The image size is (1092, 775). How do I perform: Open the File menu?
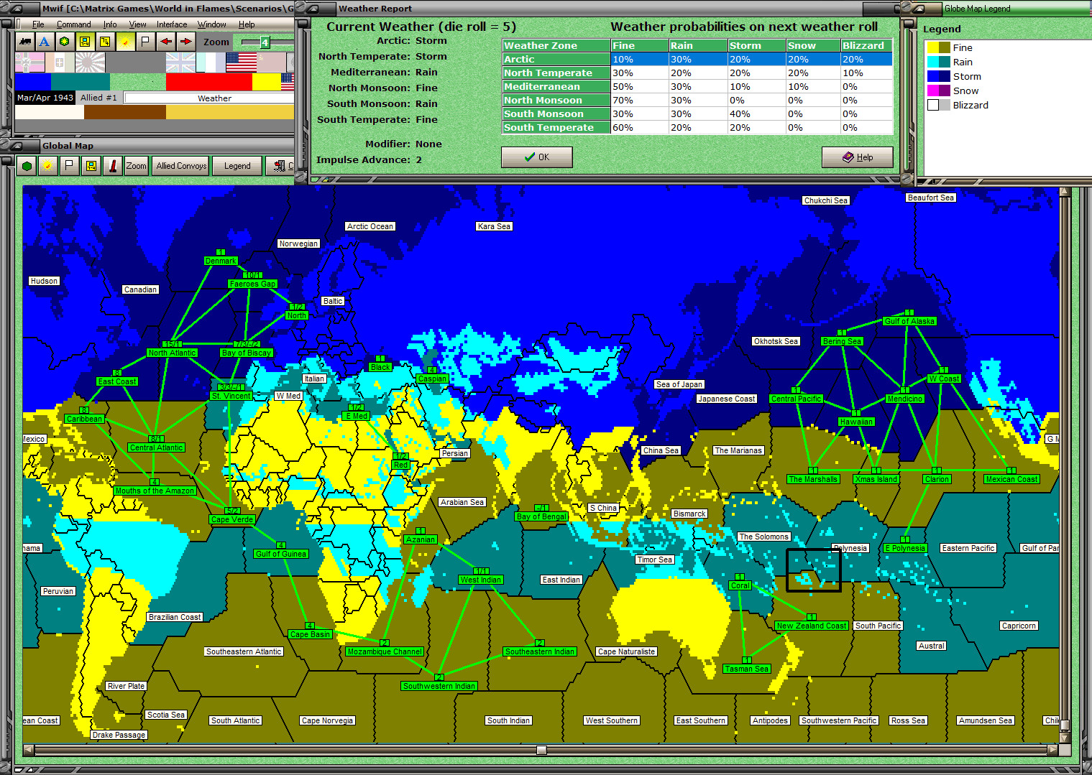[x=38, y=24]
